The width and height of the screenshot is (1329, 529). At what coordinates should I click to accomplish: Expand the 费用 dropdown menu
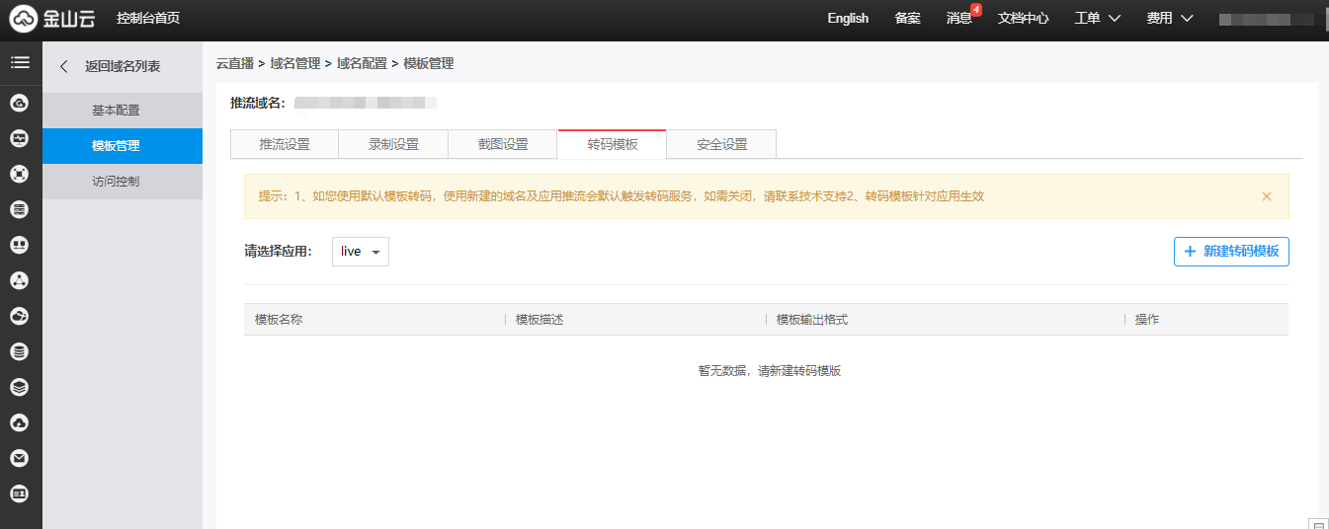click(1170, 19)
